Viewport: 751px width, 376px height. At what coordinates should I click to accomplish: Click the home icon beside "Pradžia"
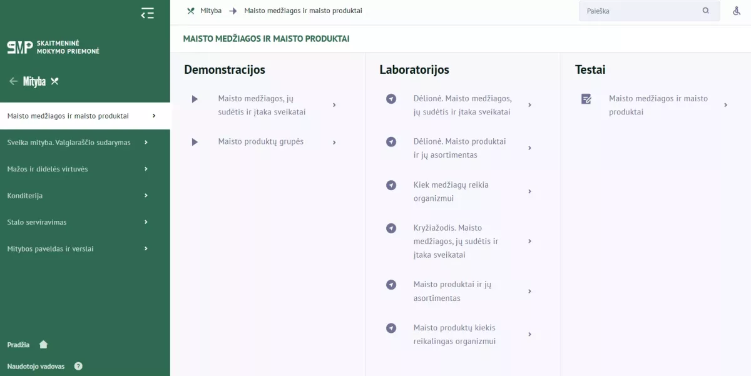coord(43,344)
